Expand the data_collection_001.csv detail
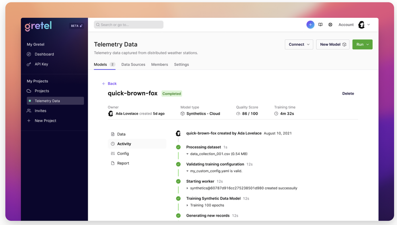This screenshot has width=397, height=225. coord(188,154)
